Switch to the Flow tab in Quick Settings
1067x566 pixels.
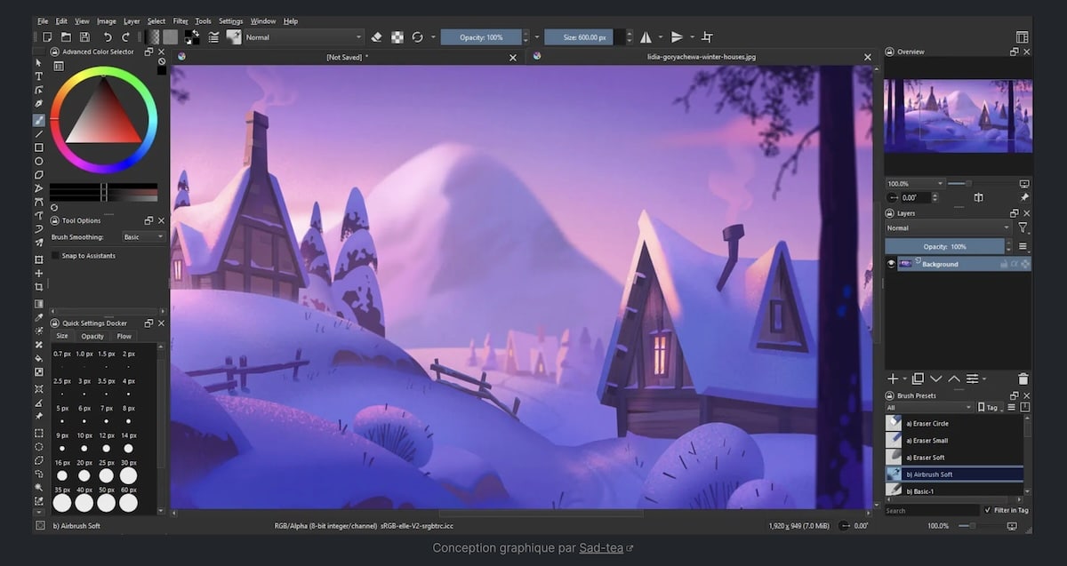124,336
